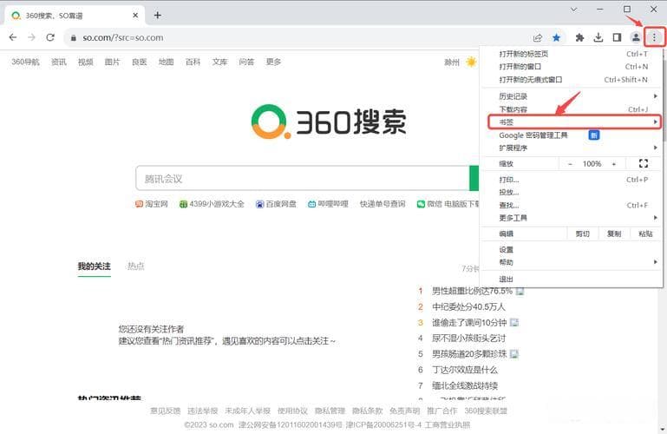Expand the 更多 nav dropdown

pyautogui.click(x=273, y=62)
